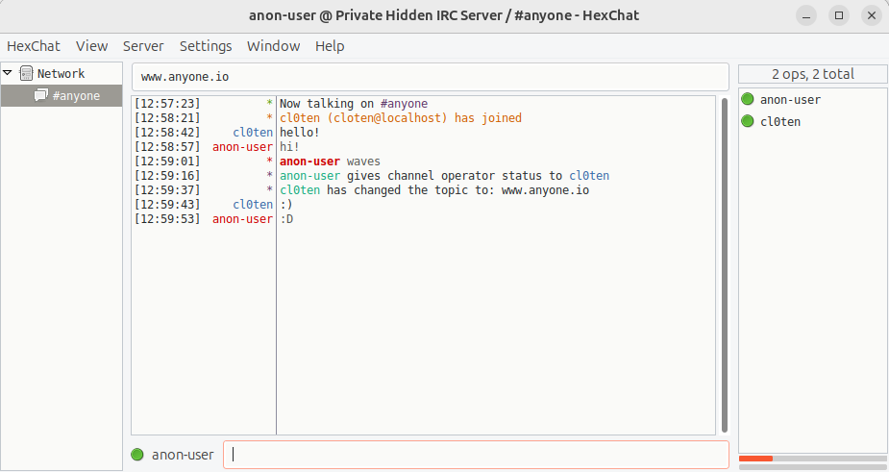The image size is (889, 472).
Task: Click www.anyone.io in topic change message
Action: coord(545,190)
